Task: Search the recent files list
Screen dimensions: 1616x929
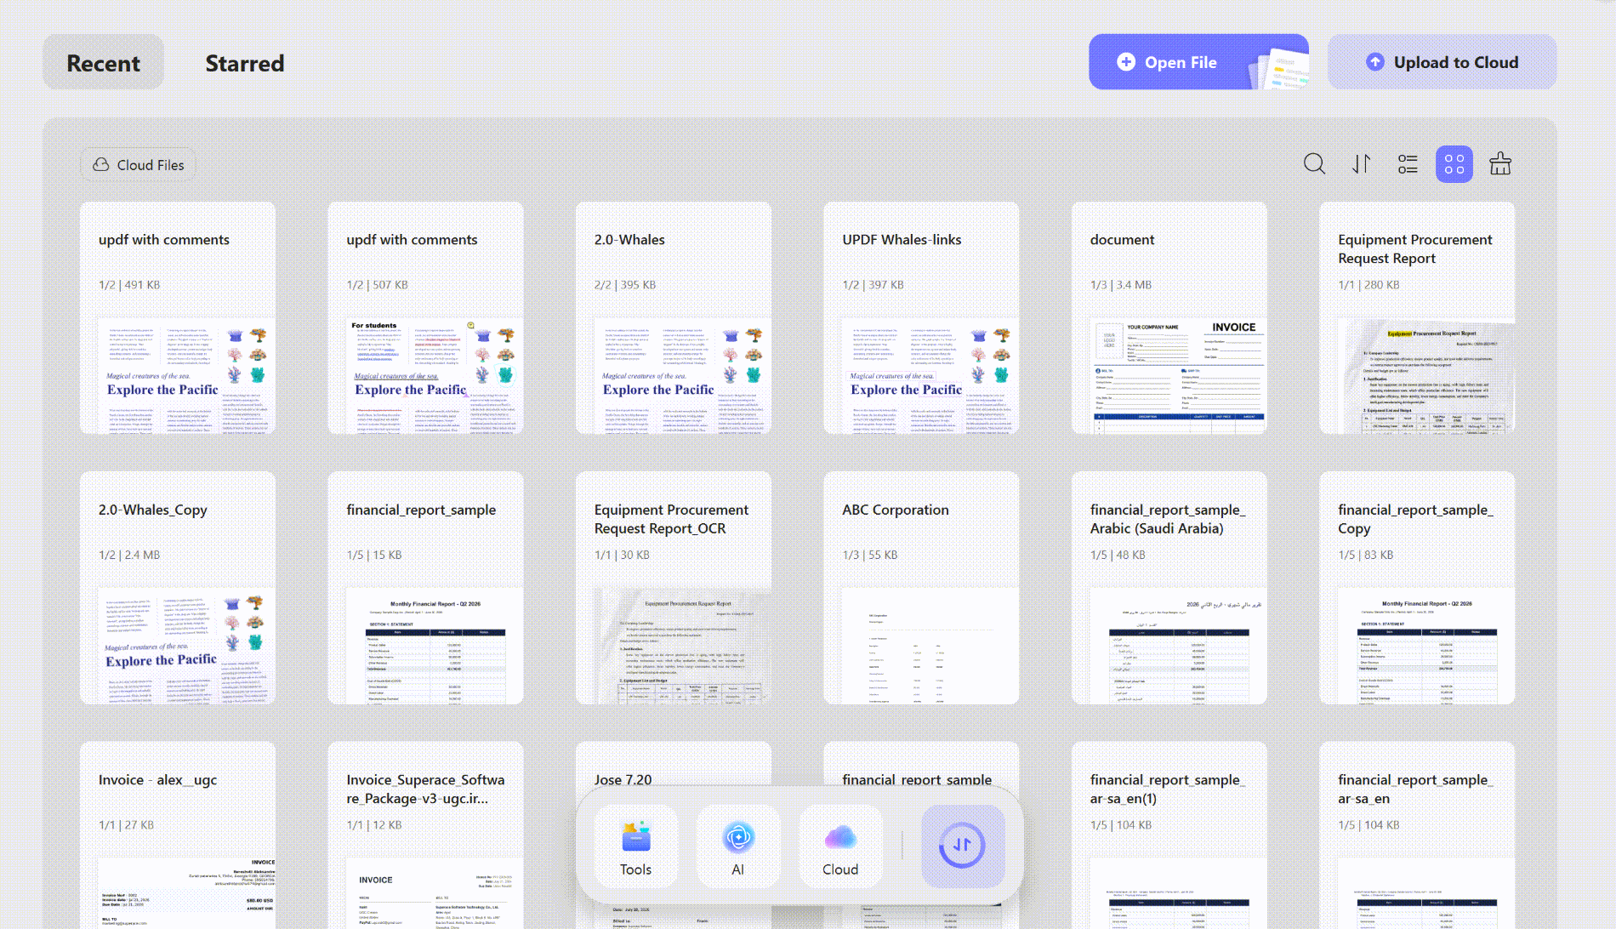Action: 1314,164
